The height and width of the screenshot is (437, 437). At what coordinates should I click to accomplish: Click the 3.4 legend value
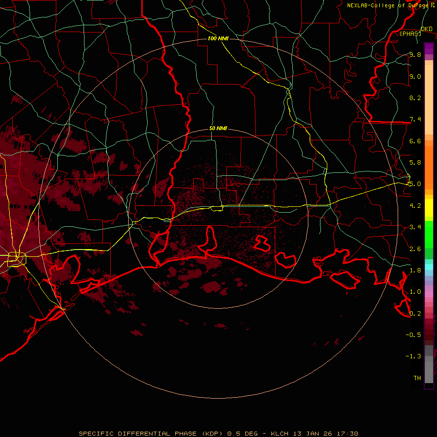pos(415,227)
